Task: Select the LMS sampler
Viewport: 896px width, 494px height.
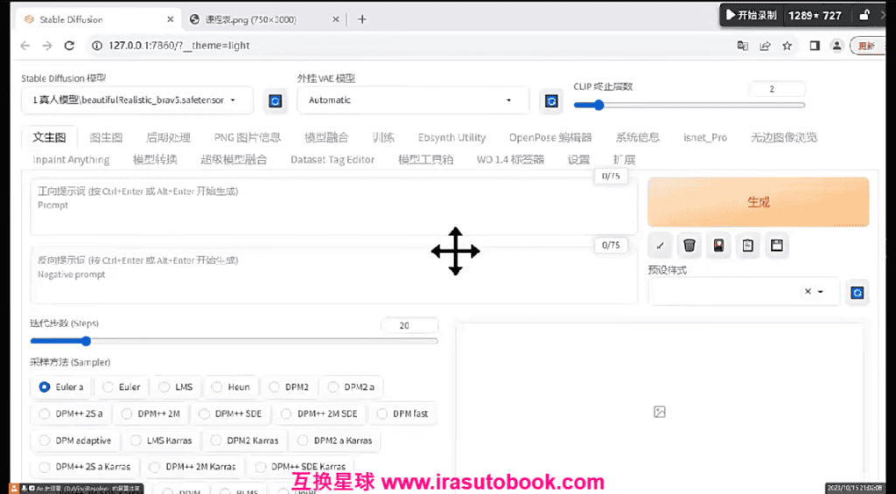Action: click(x=177, y=386)
